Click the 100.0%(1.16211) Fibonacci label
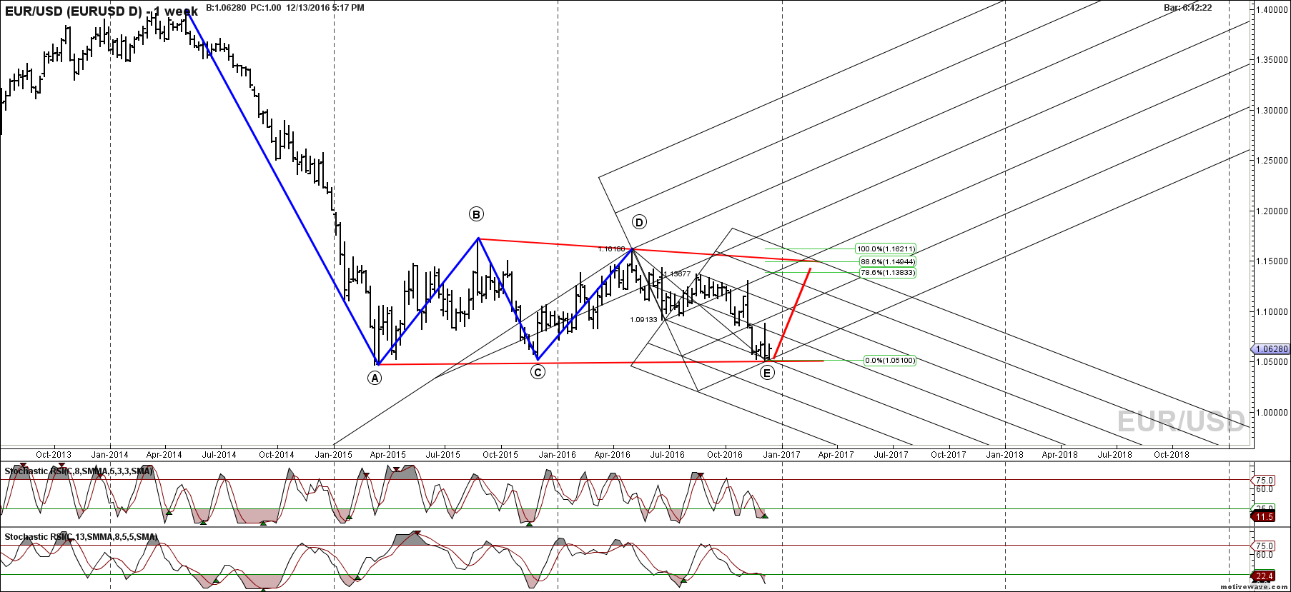This screenshot has height=592, width=1291. point(886,249)
